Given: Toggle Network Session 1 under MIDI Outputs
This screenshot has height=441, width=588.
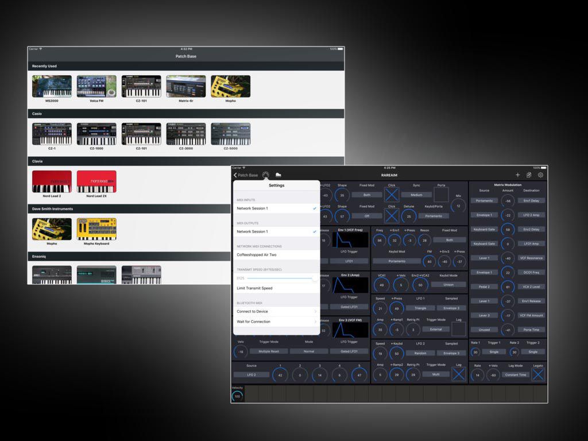Looking at the screenshot, I should coord(276,231).
